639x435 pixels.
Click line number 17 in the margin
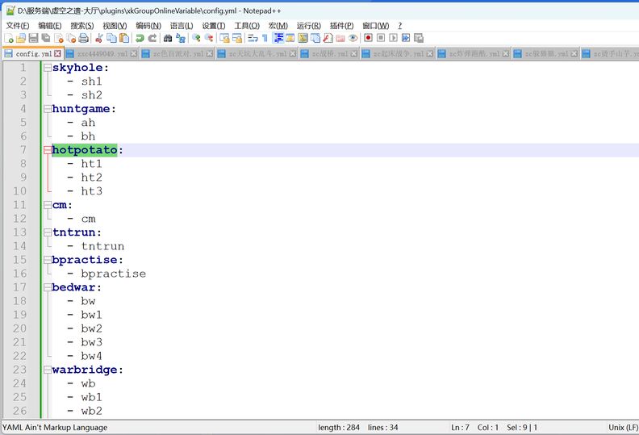coord(19,287)
